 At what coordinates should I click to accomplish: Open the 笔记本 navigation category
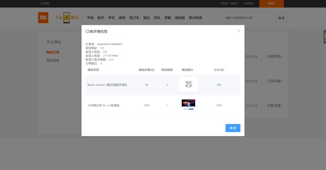tap(134, 18)
